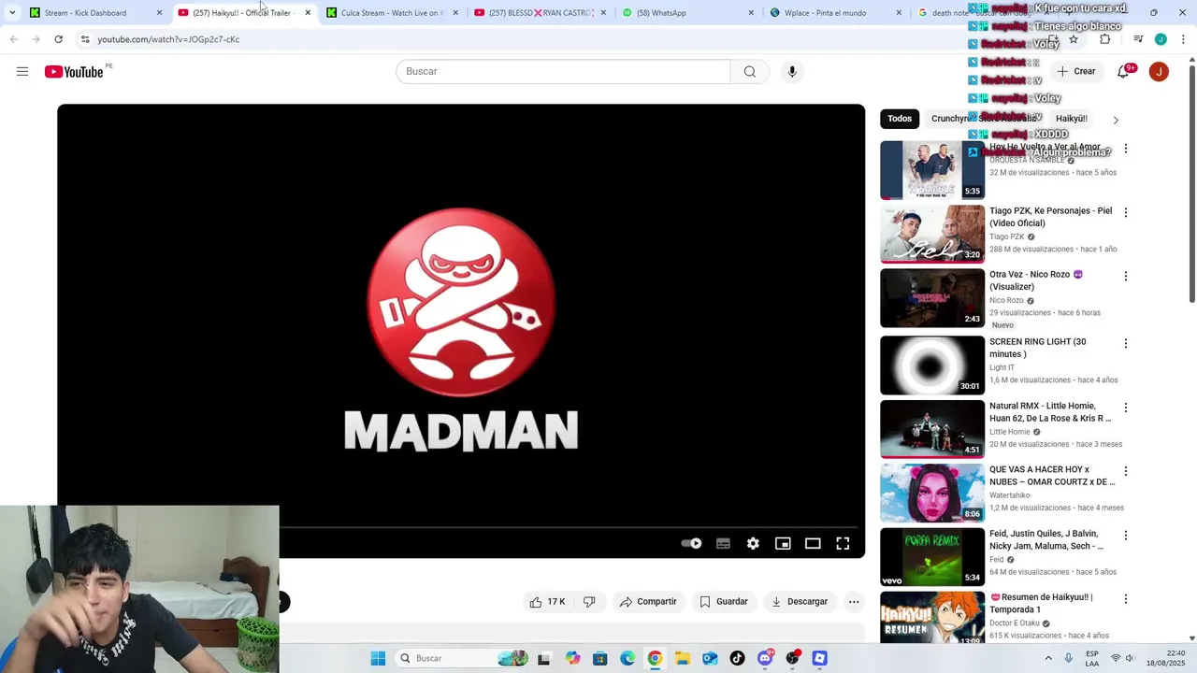Go back in browser history
Viewport: 1197px width, 673px height.
point(13,39)
